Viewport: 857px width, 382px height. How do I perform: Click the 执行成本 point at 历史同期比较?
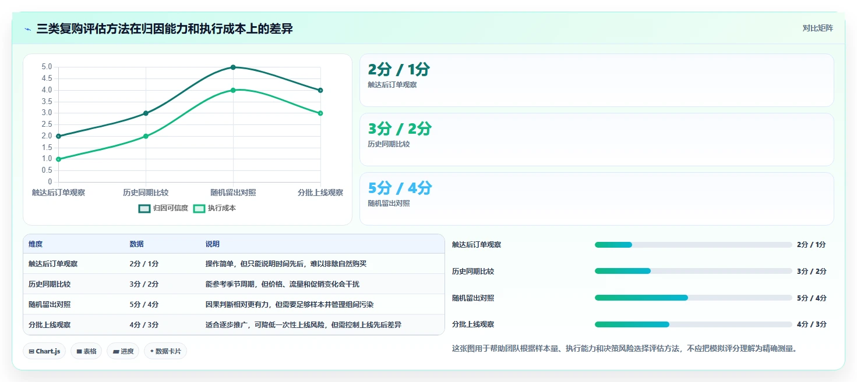(146, 136)
